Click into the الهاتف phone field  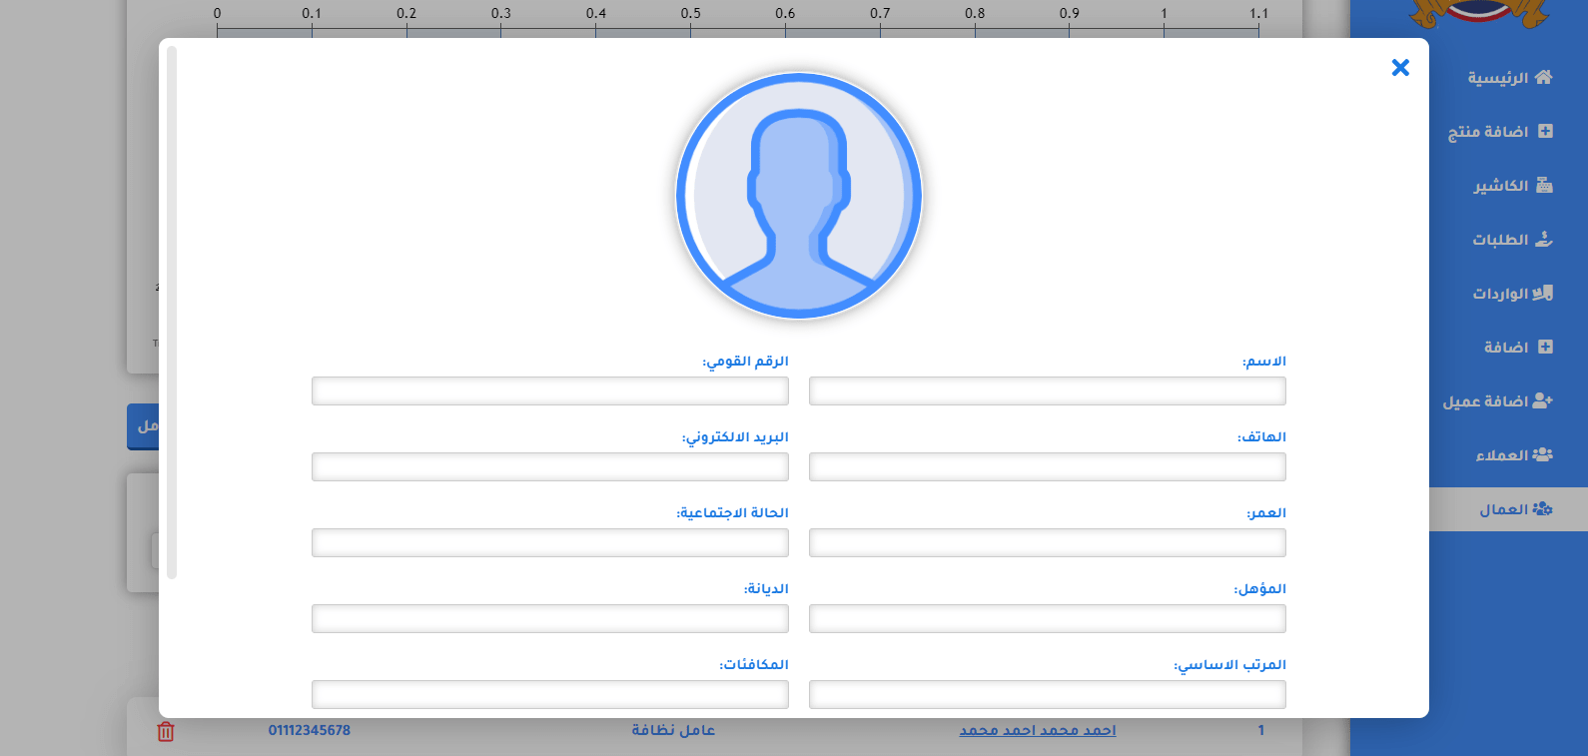tap(1047, 466)
